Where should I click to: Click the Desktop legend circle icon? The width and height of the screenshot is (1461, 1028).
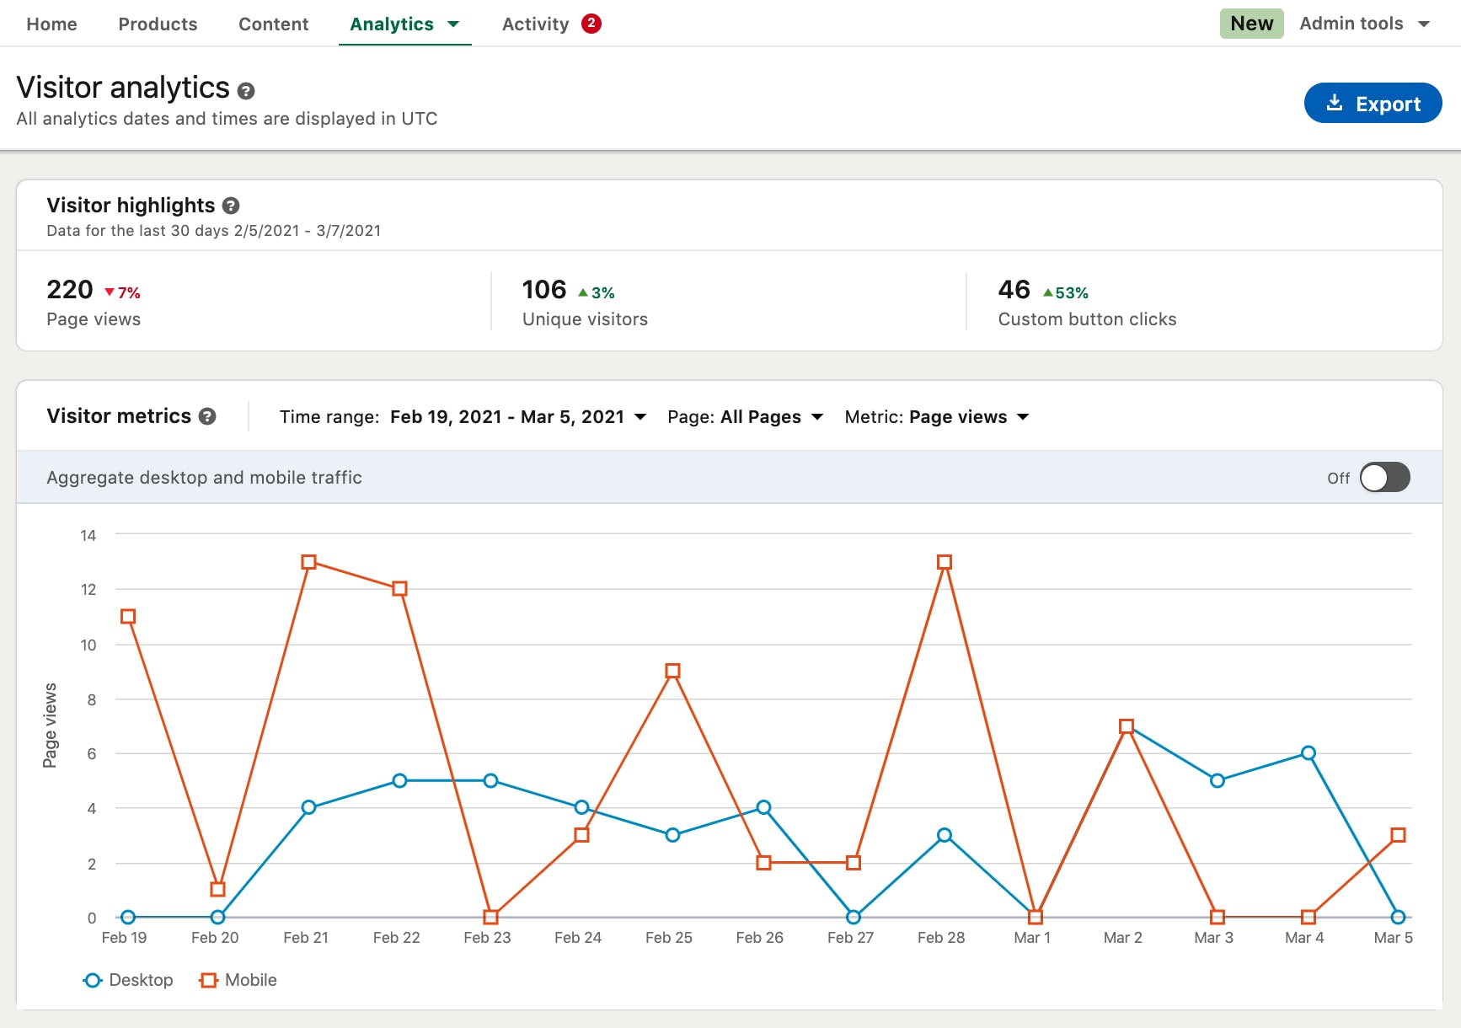coord(91,980)
